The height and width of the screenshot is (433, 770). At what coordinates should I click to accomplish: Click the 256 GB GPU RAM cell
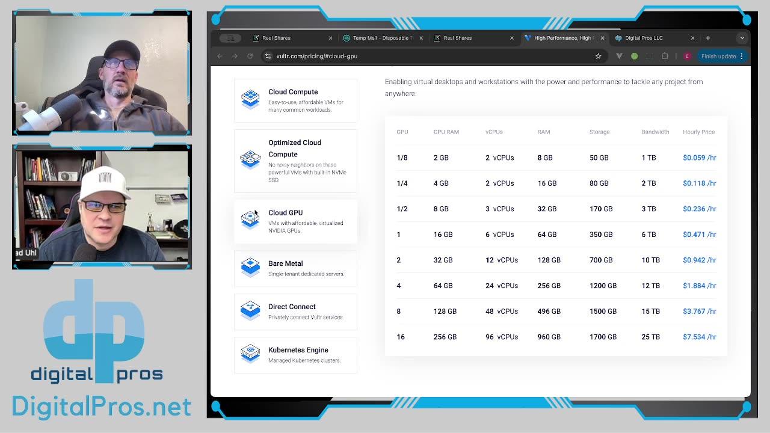pos(445,337)
